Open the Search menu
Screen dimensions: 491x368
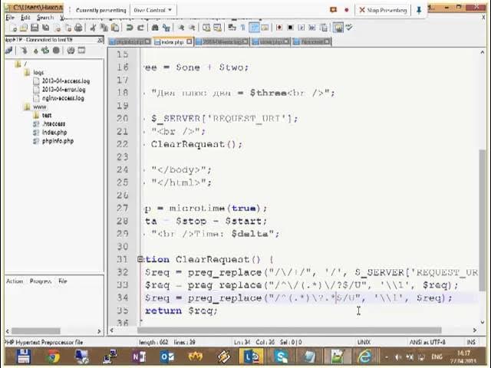(45, 18)
